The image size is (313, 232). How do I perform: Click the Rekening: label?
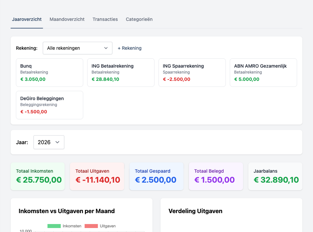[x=27, y=48]
